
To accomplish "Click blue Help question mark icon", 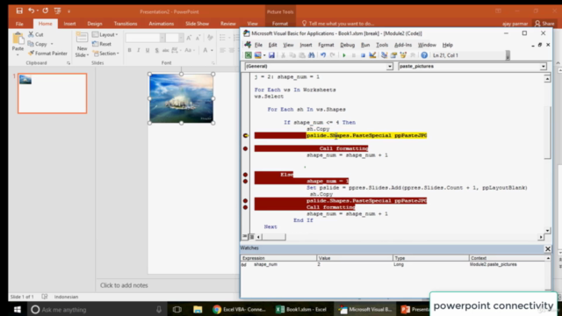I will pyautogui.click(x=424, y=55).
